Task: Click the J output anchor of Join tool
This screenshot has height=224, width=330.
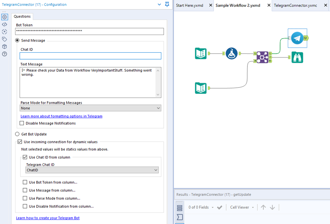Action: 271,57
